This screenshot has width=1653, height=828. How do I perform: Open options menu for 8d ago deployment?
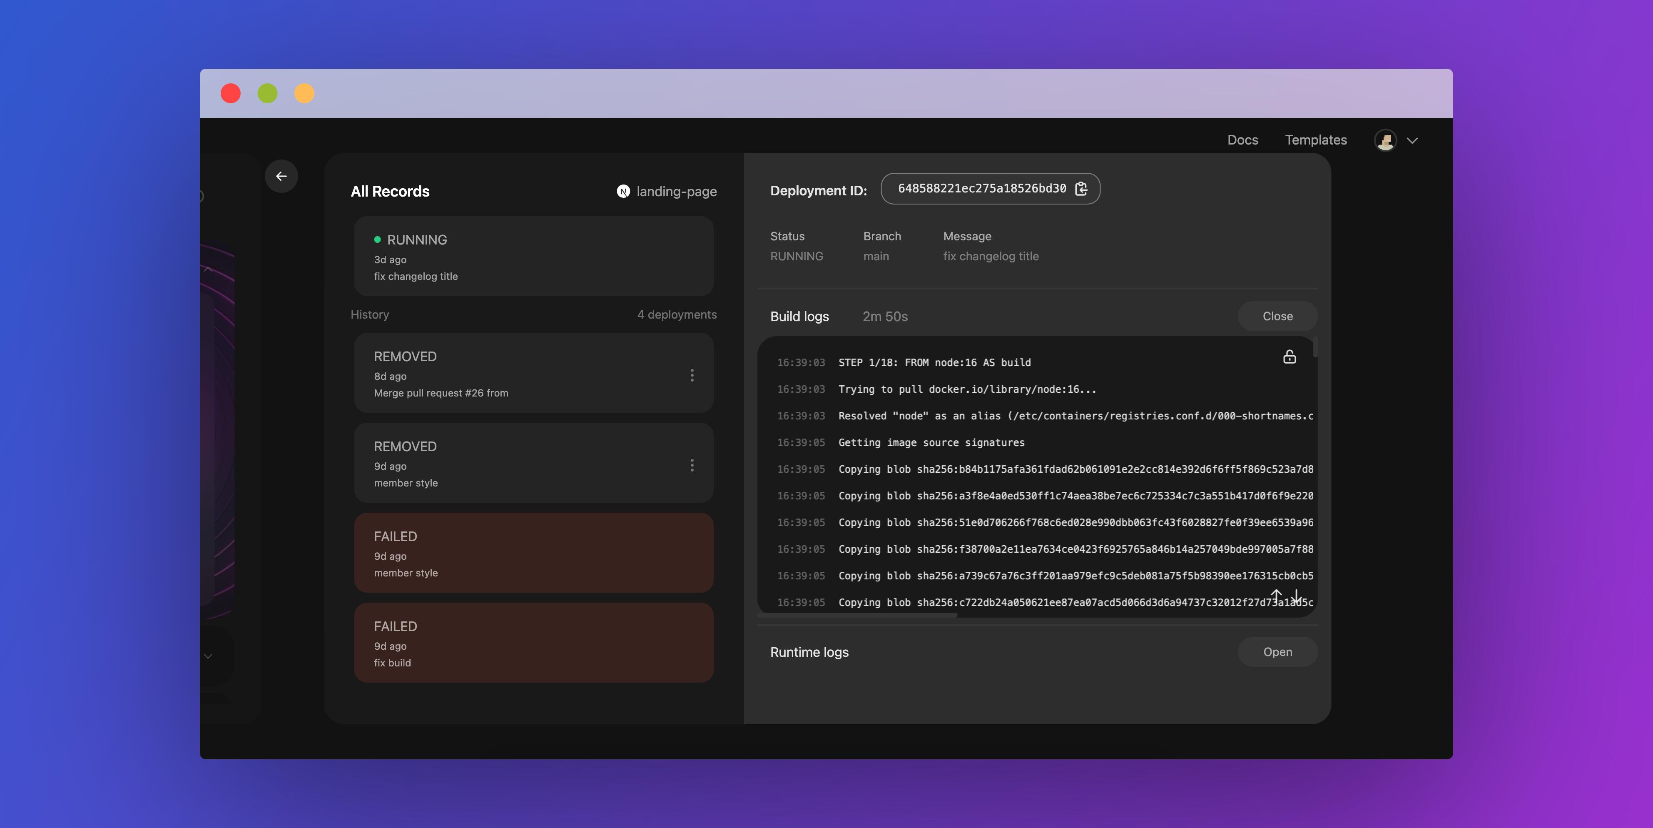[692, 376]
